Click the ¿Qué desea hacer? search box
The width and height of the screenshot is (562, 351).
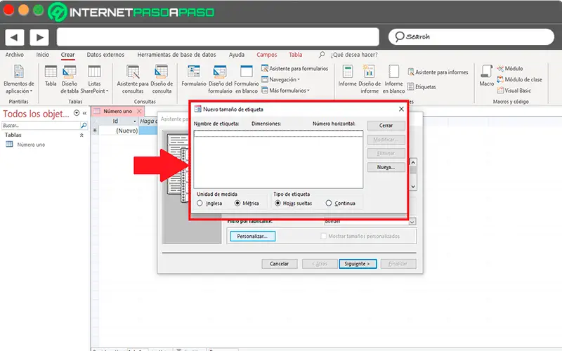[x=354, y=55]
